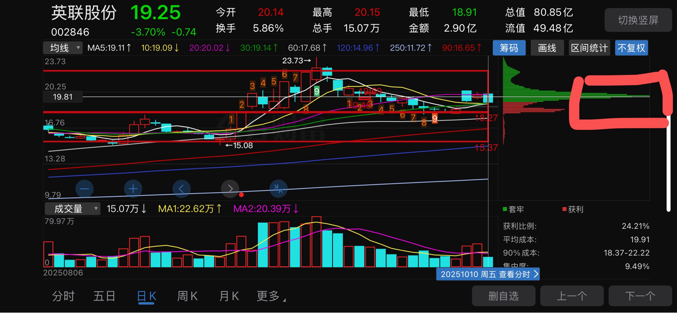Open the 均线 indicator dropdown

click(x=63, y=48)
